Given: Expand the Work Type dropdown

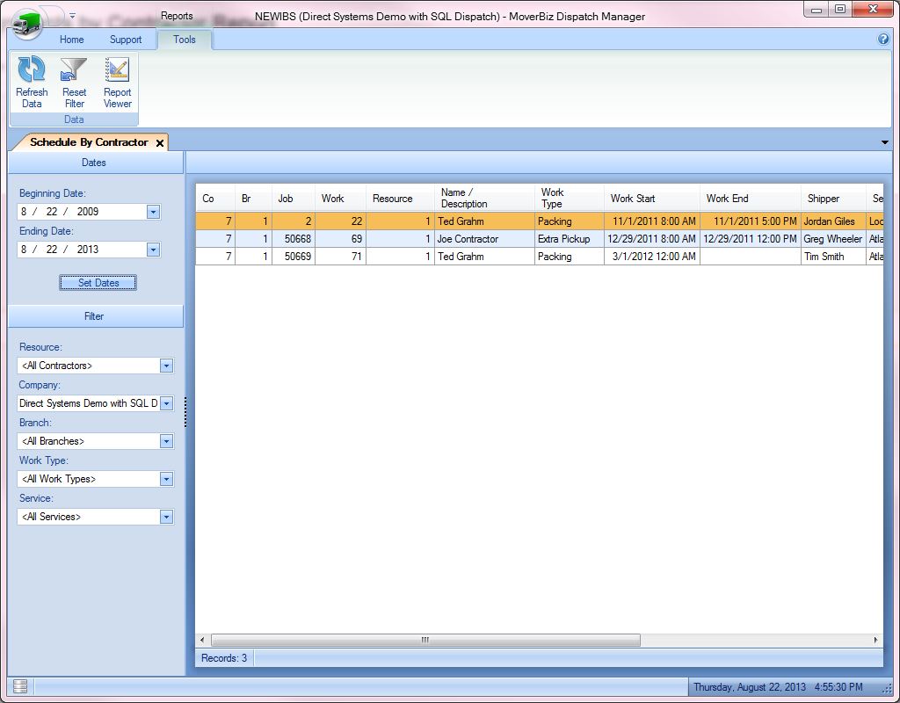Looking at the screenshot, I should click(x=166, y=479).
